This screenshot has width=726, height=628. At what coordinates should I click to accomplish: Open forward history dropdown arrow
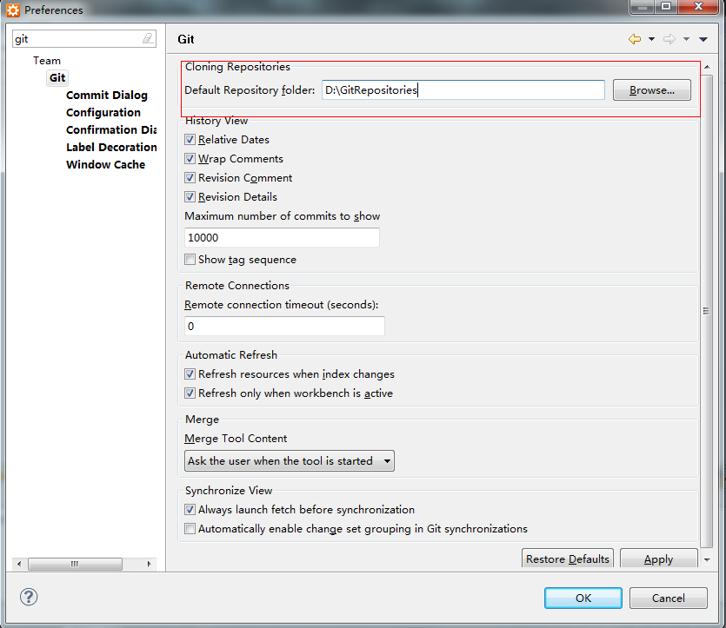[x=686, y=39]
